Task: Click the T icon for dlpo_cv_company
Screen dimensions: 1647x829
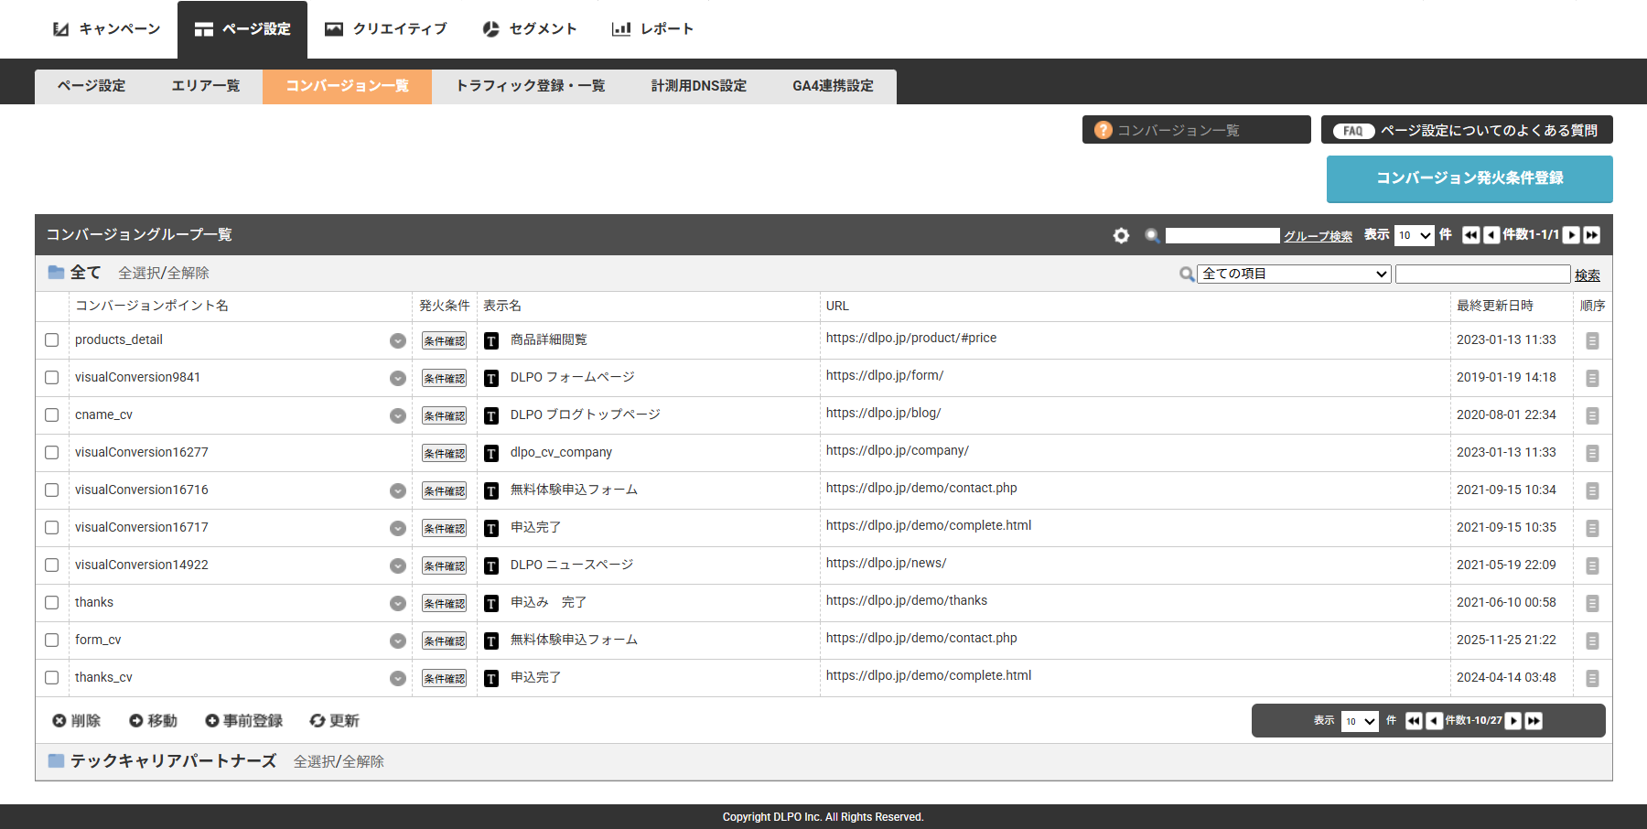Action: click(x=491, y=453)
